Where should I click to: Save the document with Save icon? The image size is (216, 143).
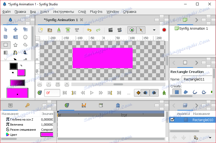59,30
